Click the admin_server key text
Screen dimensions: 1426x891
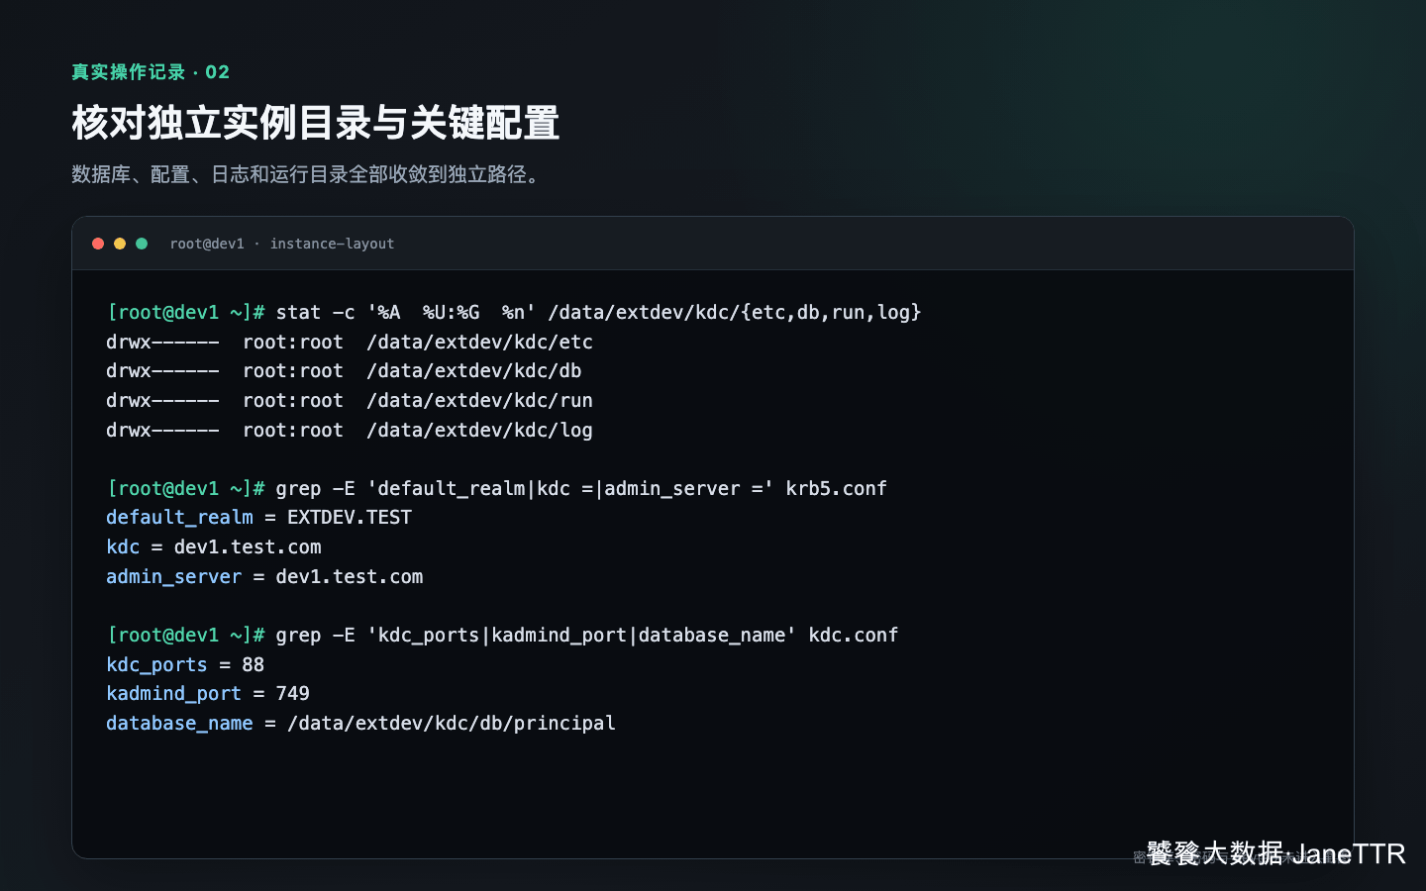tap(173, 577)
